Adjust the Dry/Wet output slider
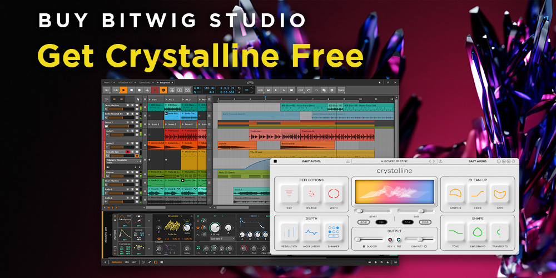Viewport: 556px width, 278px height. [420, 240]
